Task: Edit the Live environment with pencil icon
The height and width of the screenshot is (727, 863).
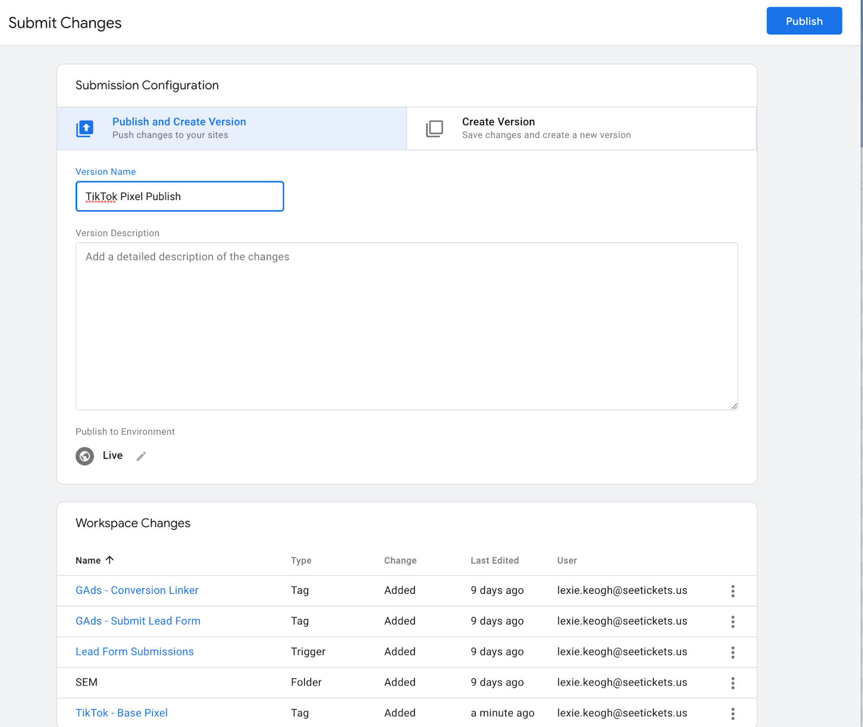Action: [141, 456]
